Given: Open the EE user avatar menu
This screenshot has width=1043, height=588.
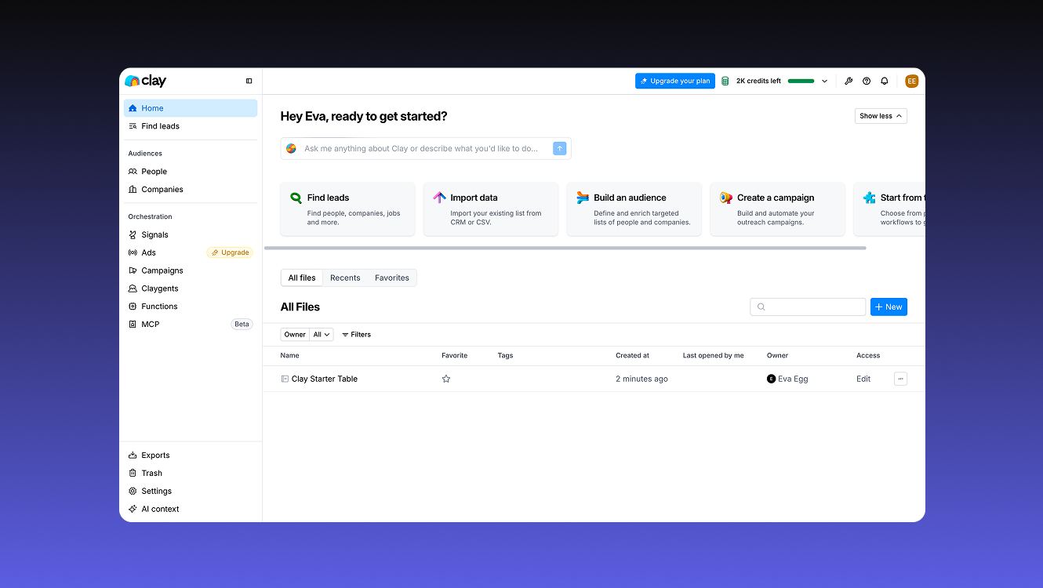Looking at the screenshot, I should pyautogui.click(x=911, y=81).
